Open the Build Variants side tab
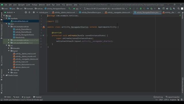 coord(1,75)
